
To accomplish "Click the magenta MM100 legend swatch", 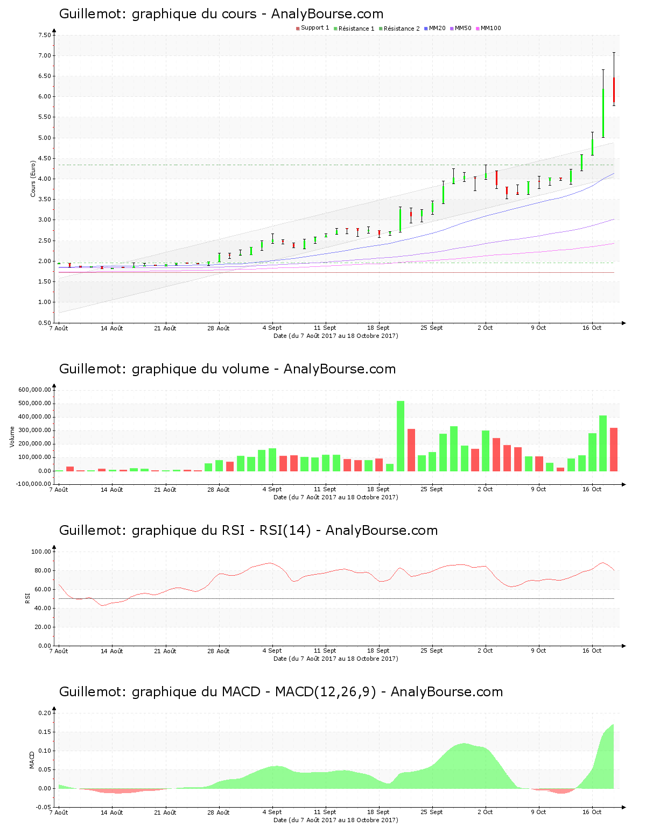I will point(478,29).
